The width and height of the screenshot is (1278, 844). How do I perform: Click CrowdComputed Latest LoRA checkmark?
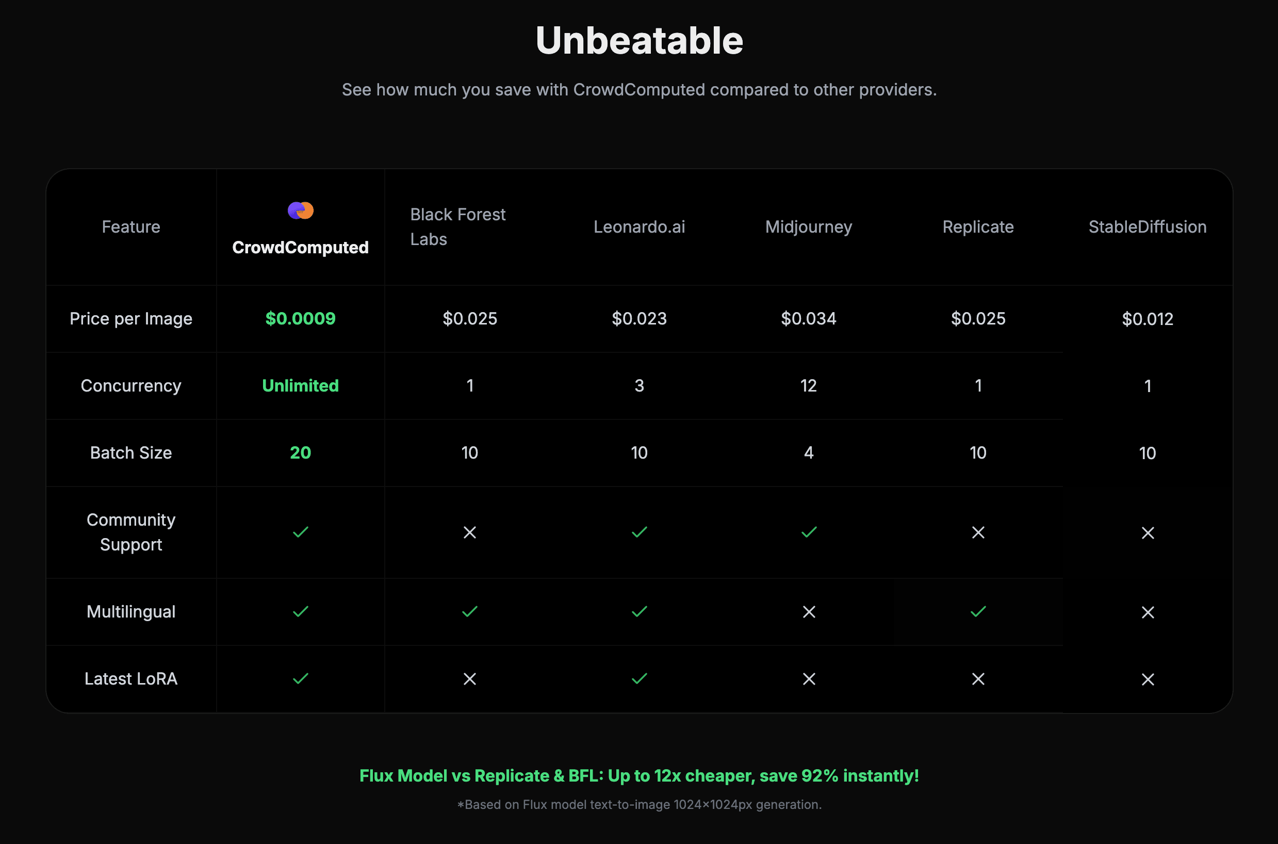point(300,679)
